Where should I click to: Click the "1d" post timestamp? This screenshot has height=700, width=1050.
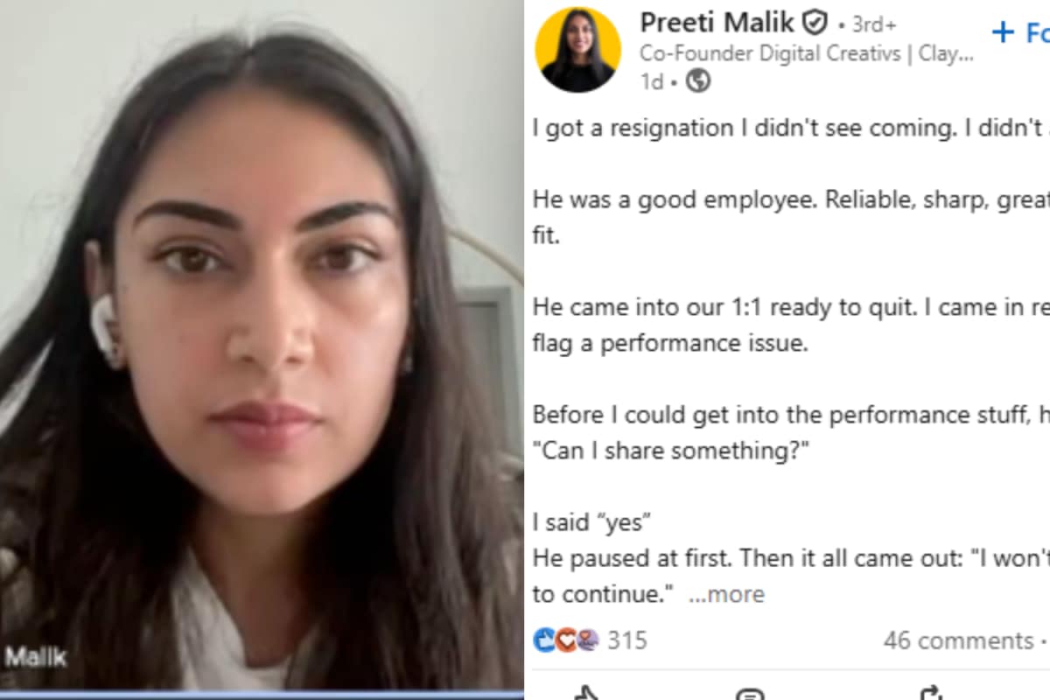click(x=652, y=82)
